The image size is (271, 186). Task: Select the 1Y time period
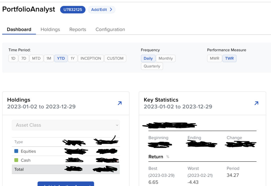(73, 58)
